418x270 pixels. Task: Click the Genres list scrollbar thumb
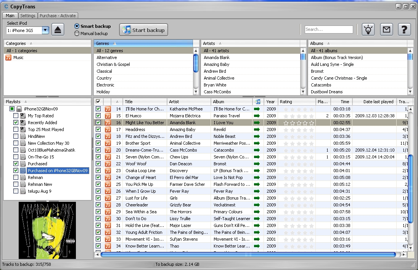[x=196, y=63]
